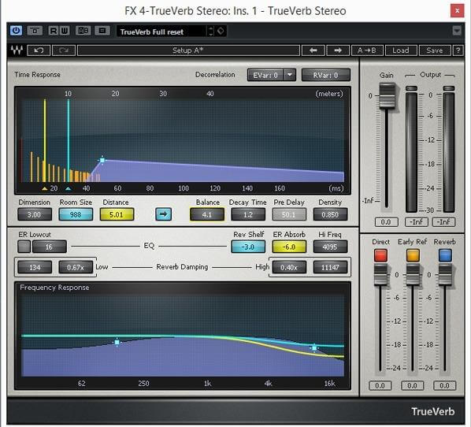Click the Gain value box 0.0
The width and height of the screenshot is (471, 427).
click(386, 222)
